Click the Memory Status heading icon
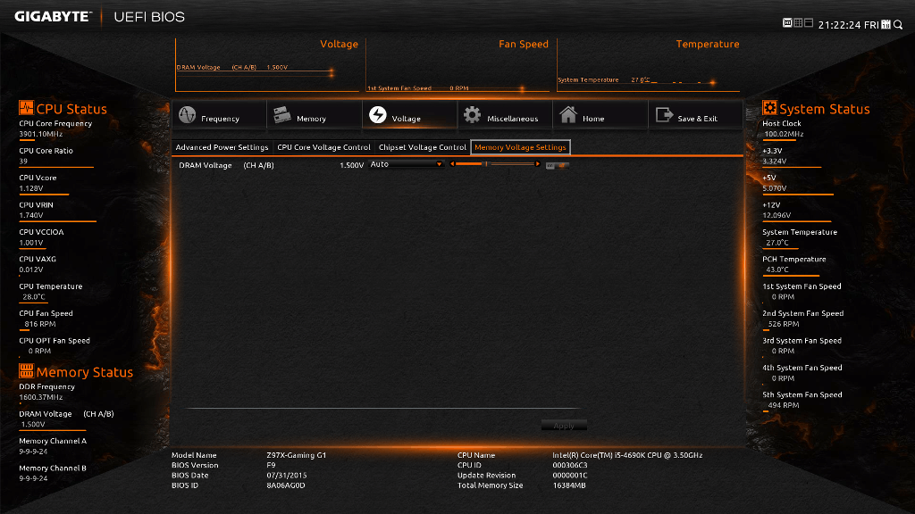The height and width of the screenshot is (514, 915). (x=26, y=370)
